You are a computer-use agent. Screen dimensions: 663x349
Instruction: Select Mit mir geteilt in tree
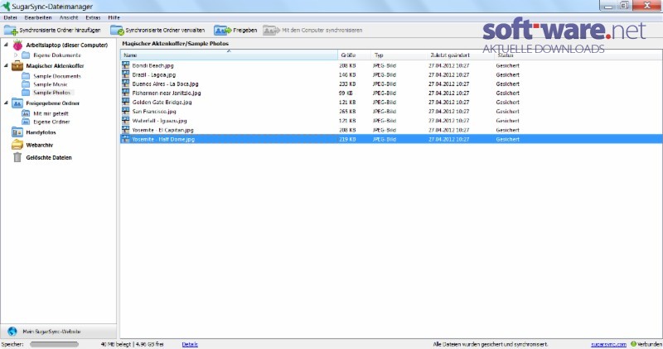51,113
